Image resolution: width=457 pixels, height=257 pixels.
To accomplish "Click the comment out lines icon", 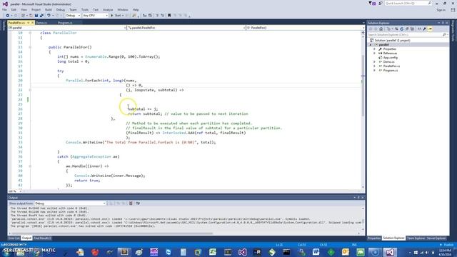I will pos(157,16).
